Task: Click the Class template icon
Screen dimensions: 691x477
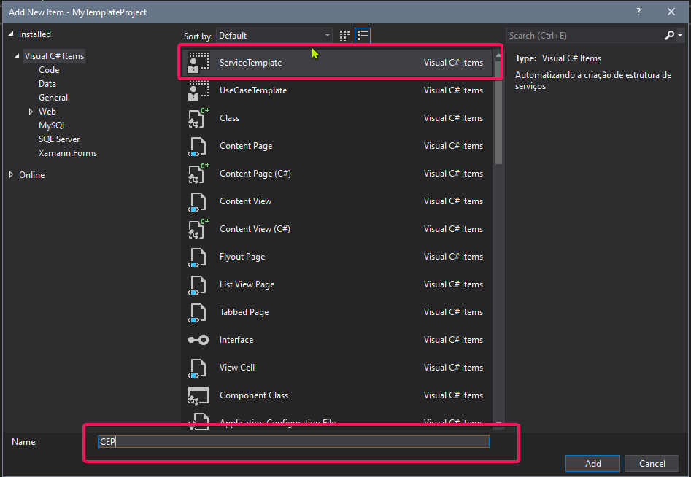Action: 198,118
